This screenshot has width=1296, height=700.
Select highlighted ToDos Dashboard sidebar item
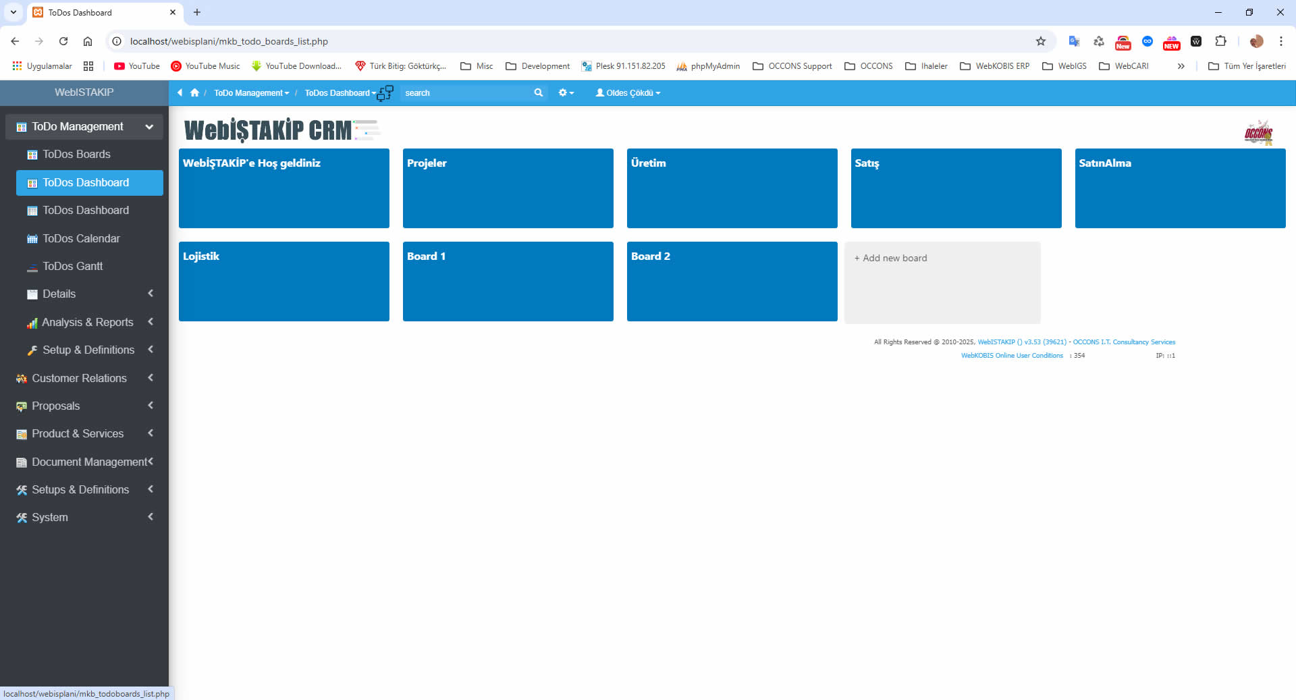[90, 183]
